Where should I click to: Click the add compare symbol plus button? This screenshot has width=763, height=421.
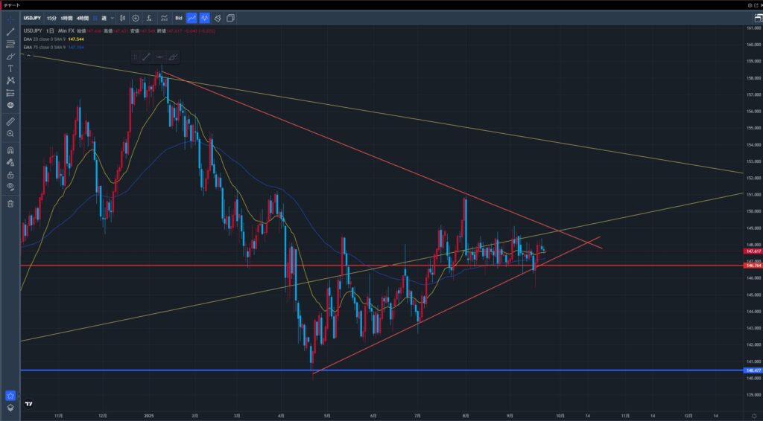pos(135,17)
